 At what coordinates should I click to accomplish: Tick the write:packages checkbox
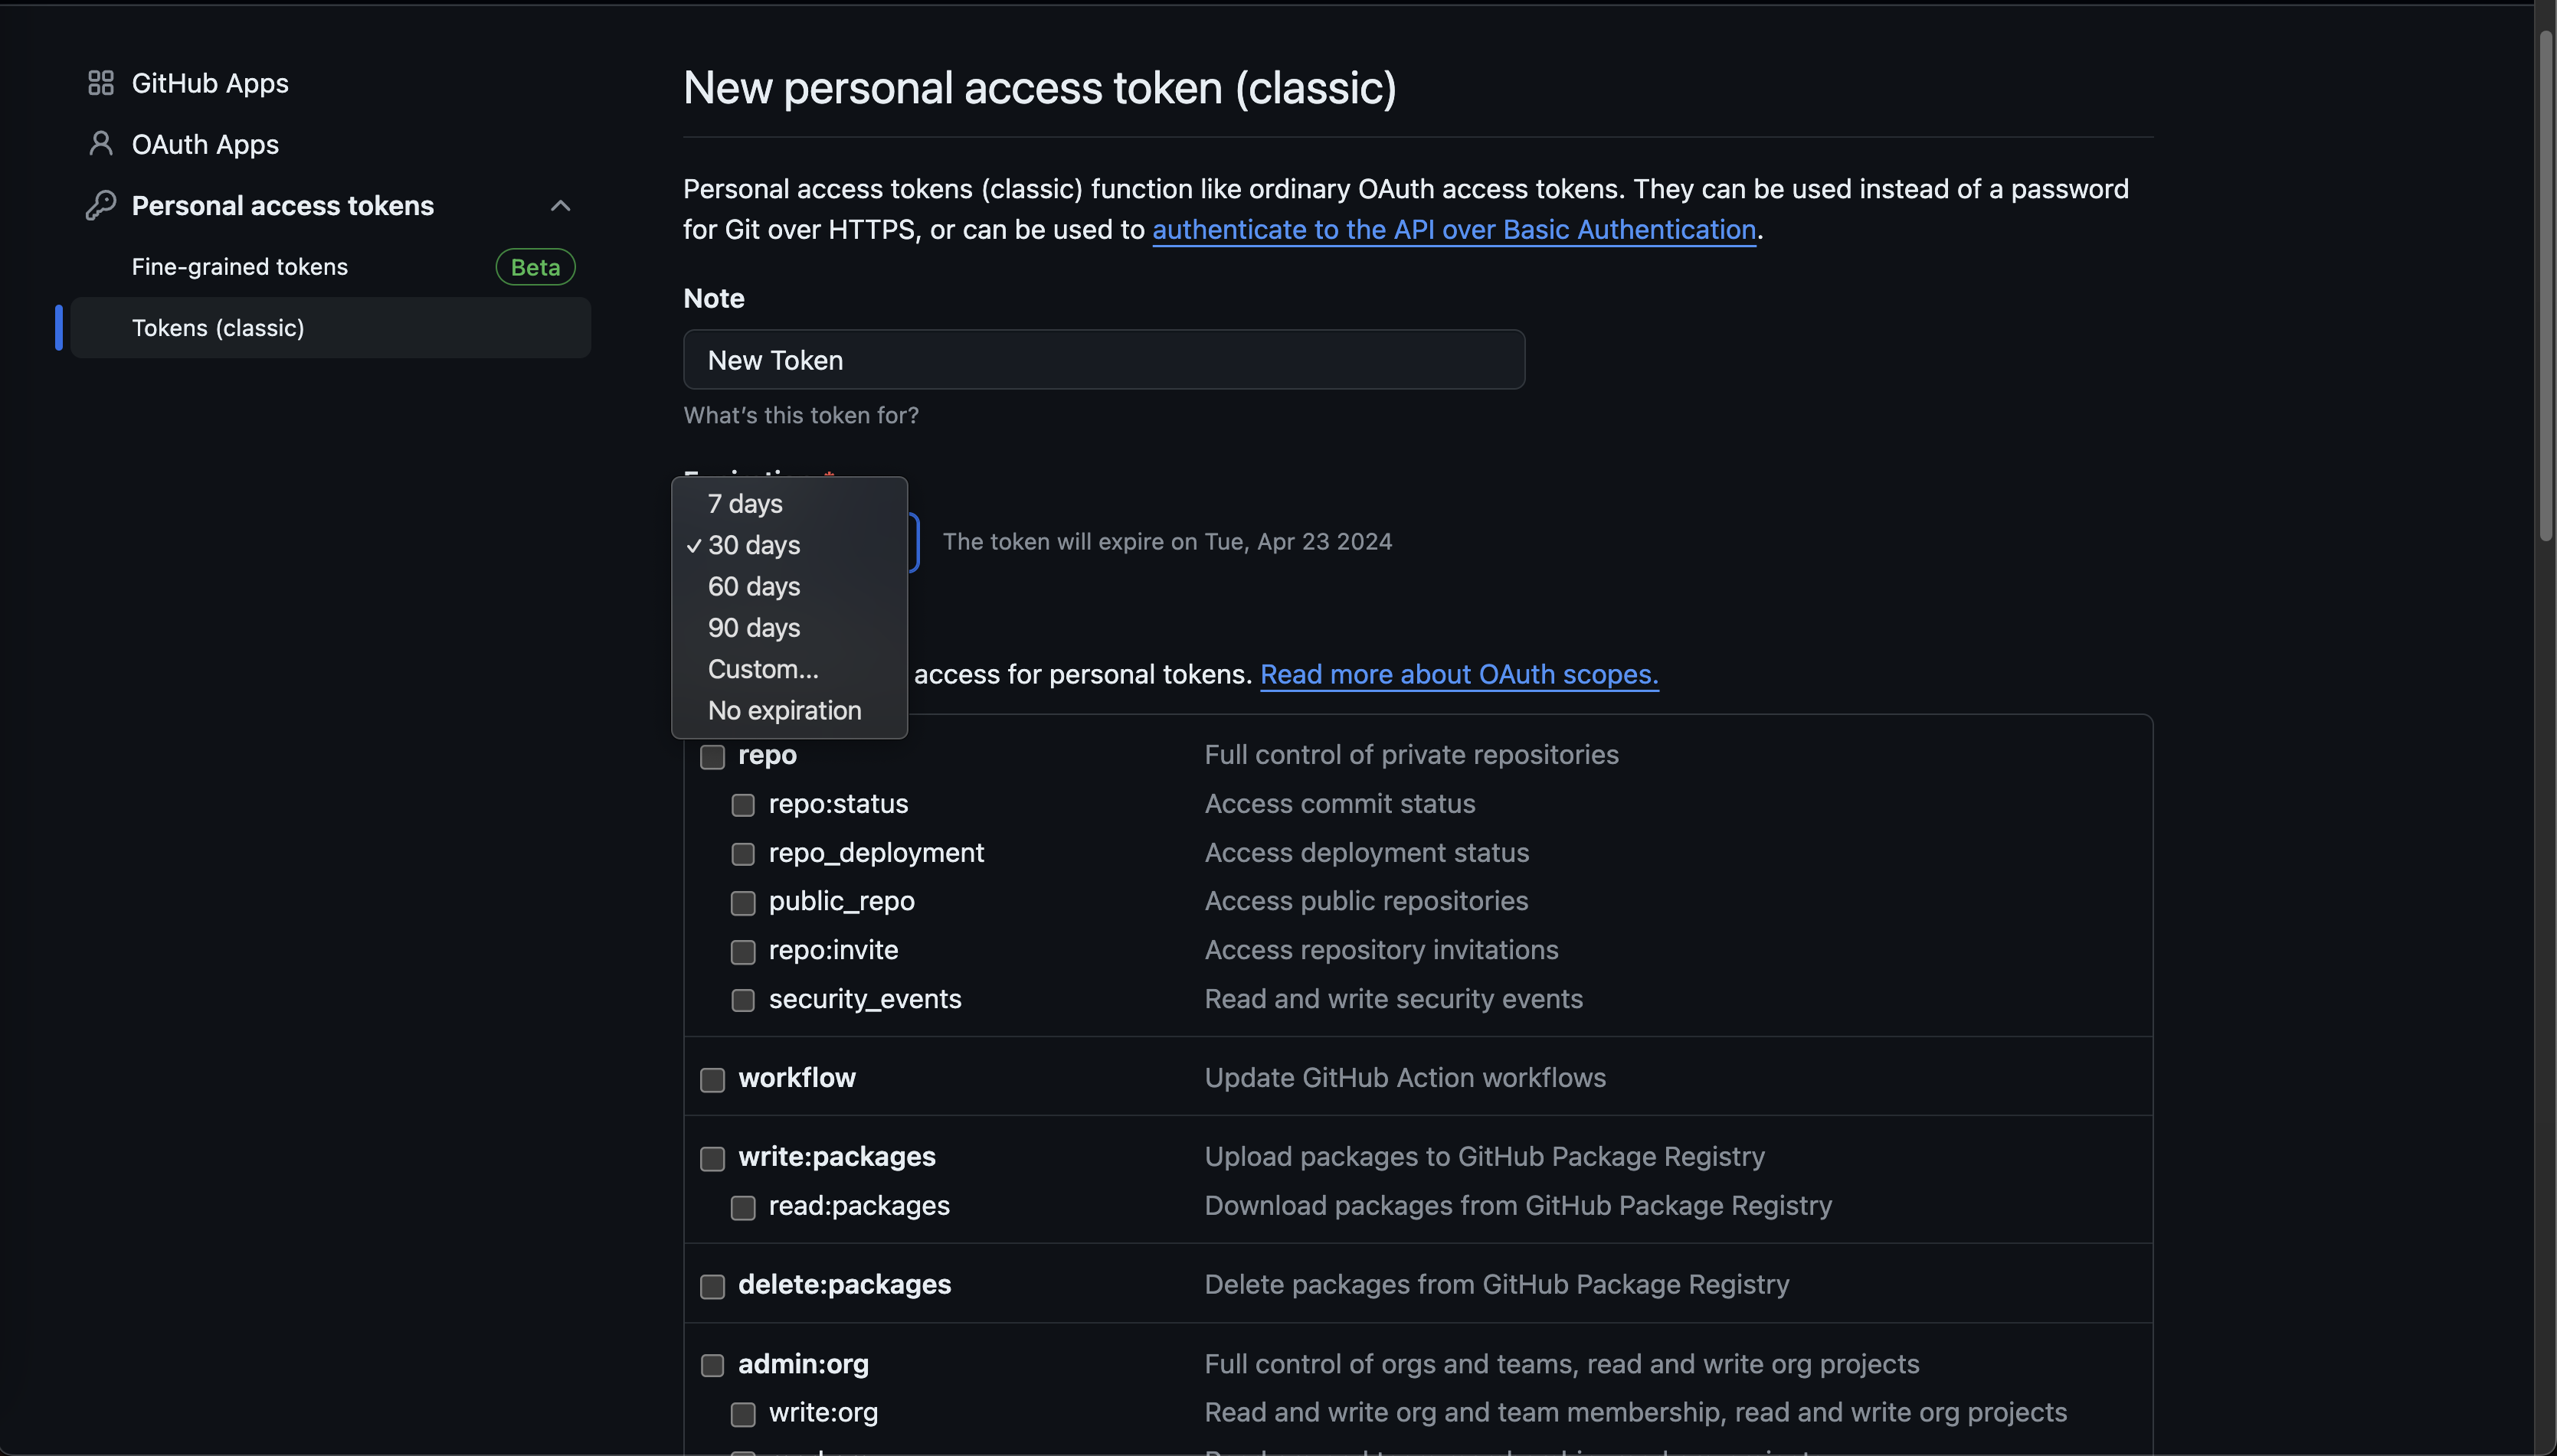click(712, 1159)
